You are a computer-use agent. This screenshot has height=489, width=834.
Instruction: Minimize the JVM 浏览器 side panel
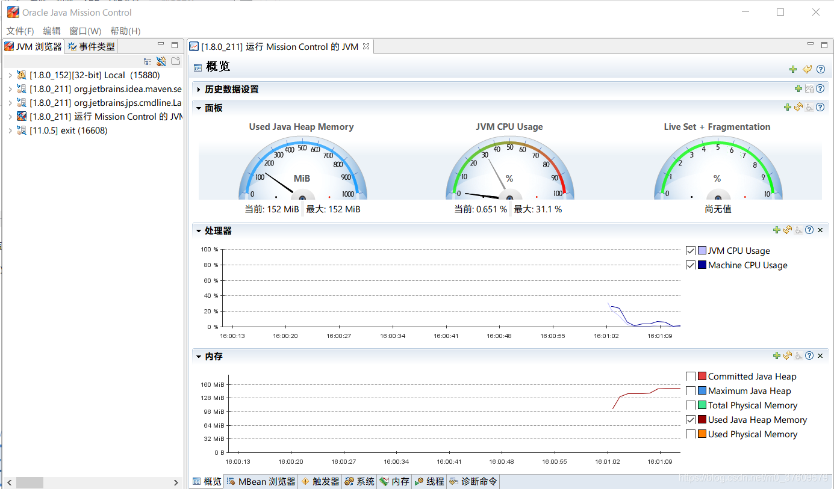coord(161,44)
